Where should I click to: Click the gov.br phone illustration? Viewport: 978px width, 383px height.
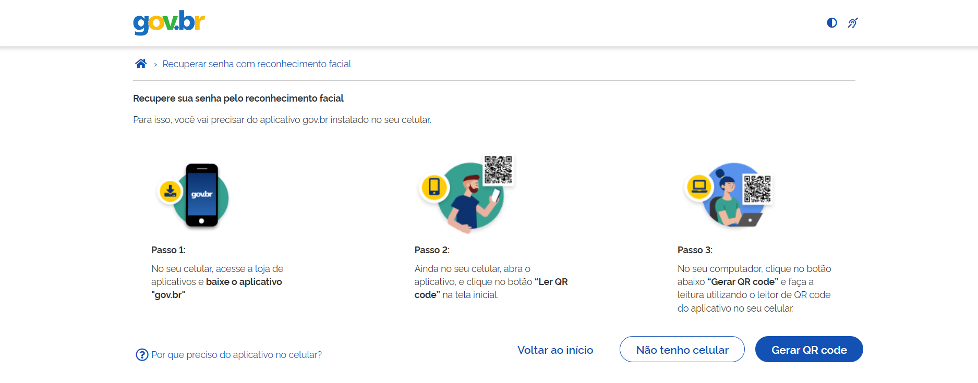tap(202, 195)
